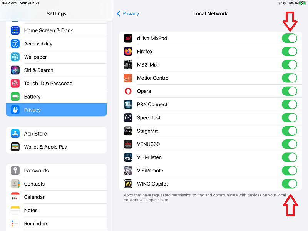Tap the Siri & Search icon

tap(15, 70)
